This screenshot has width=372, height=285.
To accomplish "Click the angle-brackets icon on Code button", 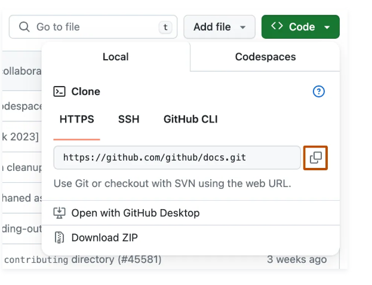I will click(277, 26).
